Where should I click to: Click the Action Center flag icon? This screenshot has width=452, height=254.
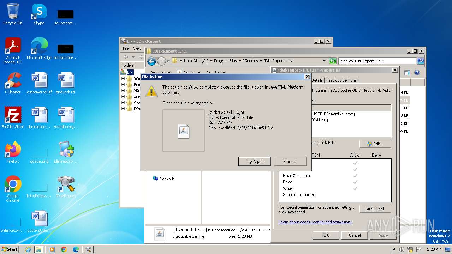(x=417, y=249)
